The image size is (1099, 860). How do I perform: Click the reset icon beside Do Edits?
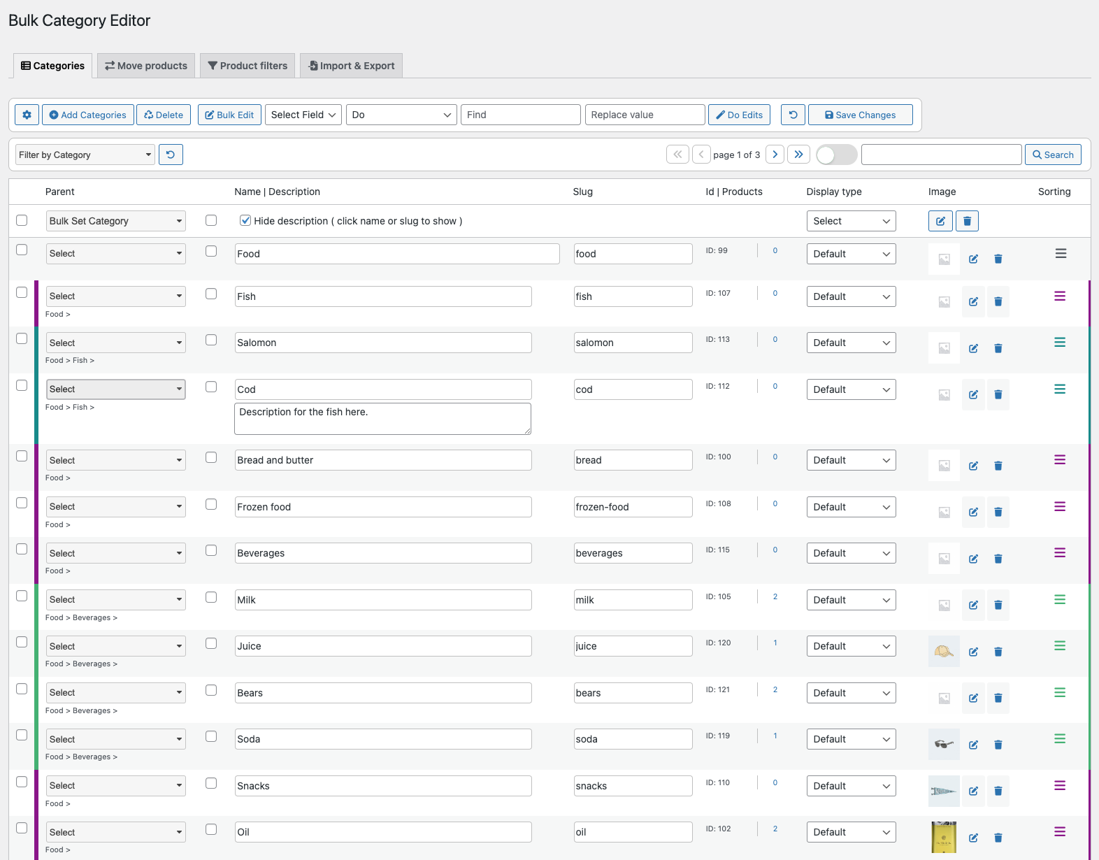tap(793, 115)
